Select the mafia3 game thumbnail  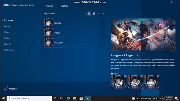click(x=48, y=33)
